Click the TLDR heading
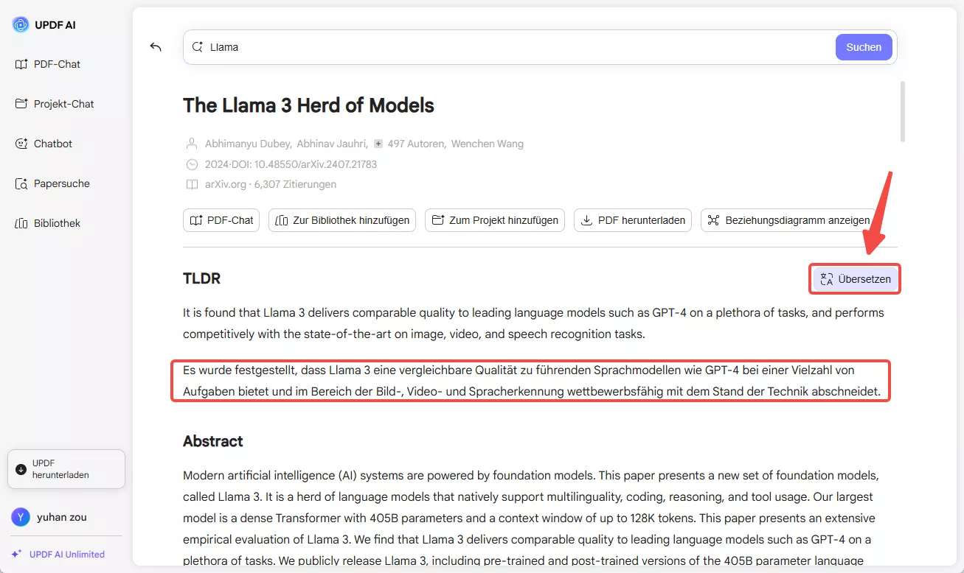964x573 pixels. pos(201,278)
